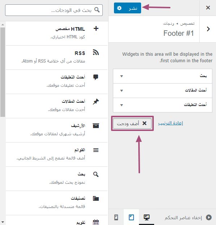This screenshot has height=225, width=216.
Task: Switch preview to tablet device
Action: click(x=131, y=217)
